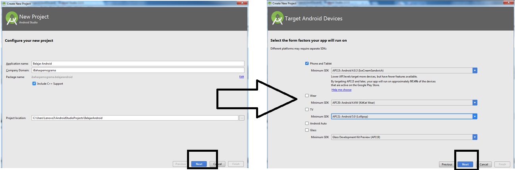Click the 'Configure your new project' heading

pyautogui.click(x=29, y=41)
